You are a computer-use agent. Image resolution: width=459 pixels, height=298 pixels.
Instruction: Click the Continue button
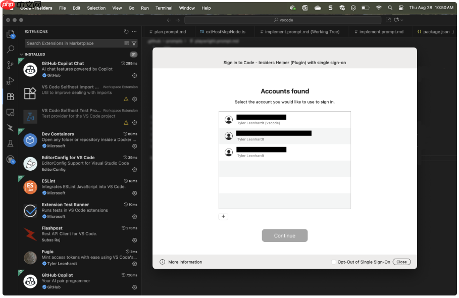(x=284, y=236)
